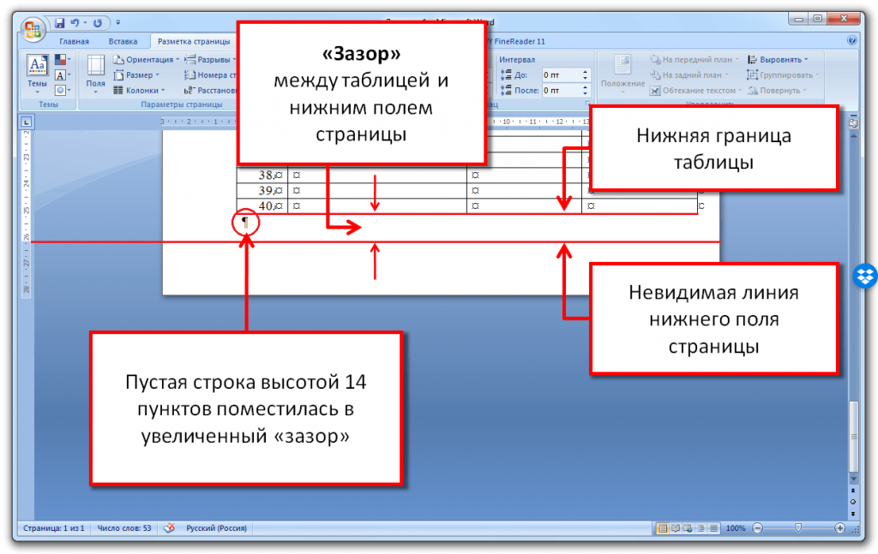Switch to Draft view in status bar
The height and width of the screenshot is (554, 878).
[x=713, y=529]
